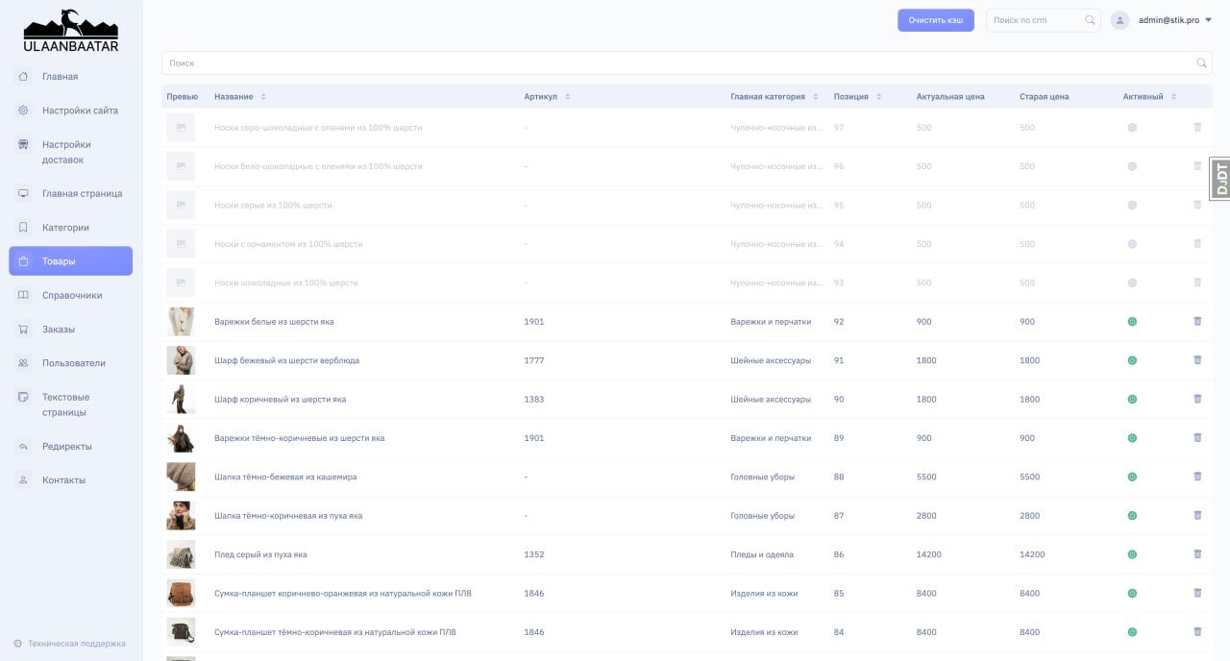Open the Техническая поддержка link

click(x=76, y=644)
